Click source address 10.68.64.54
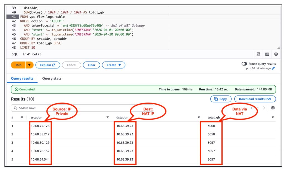The image size is (286, 170). click(39, 159)
